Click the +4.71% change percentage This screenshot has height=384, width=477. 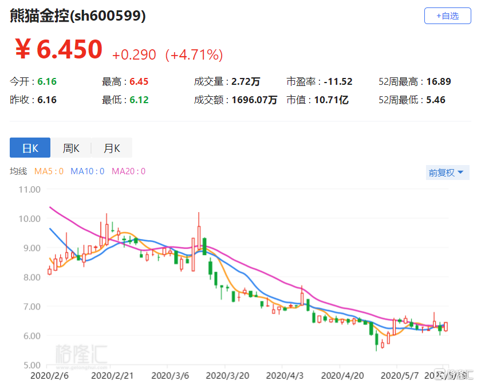point(194,55)
